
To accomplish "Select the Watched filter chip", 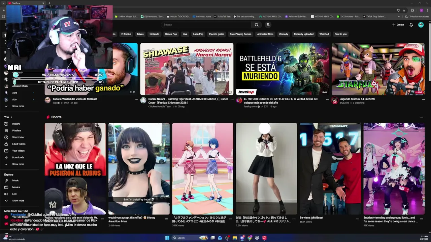I will pyautogui.click(x=324, y=34).
